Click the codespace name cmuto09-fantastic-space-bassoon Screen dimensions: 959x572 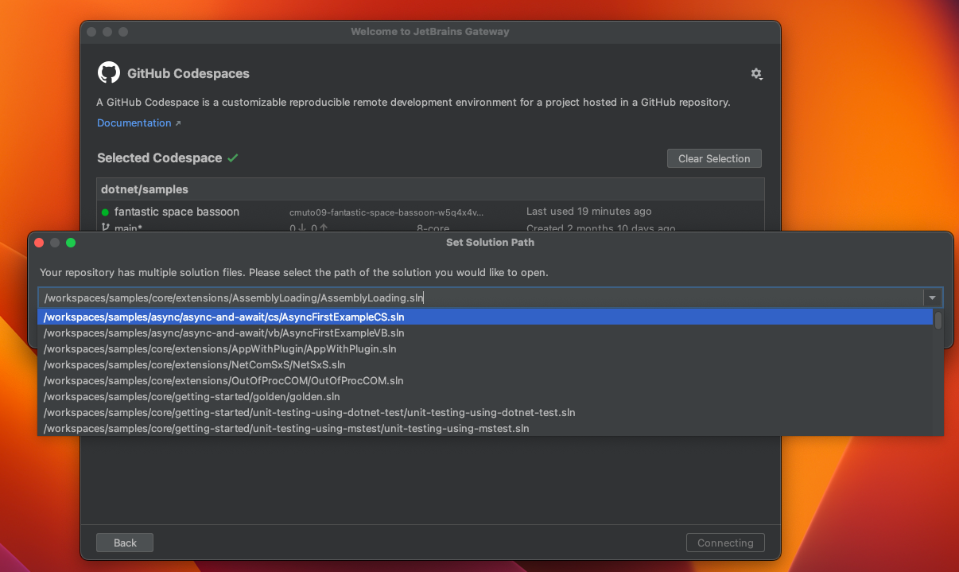coord(386,212)
